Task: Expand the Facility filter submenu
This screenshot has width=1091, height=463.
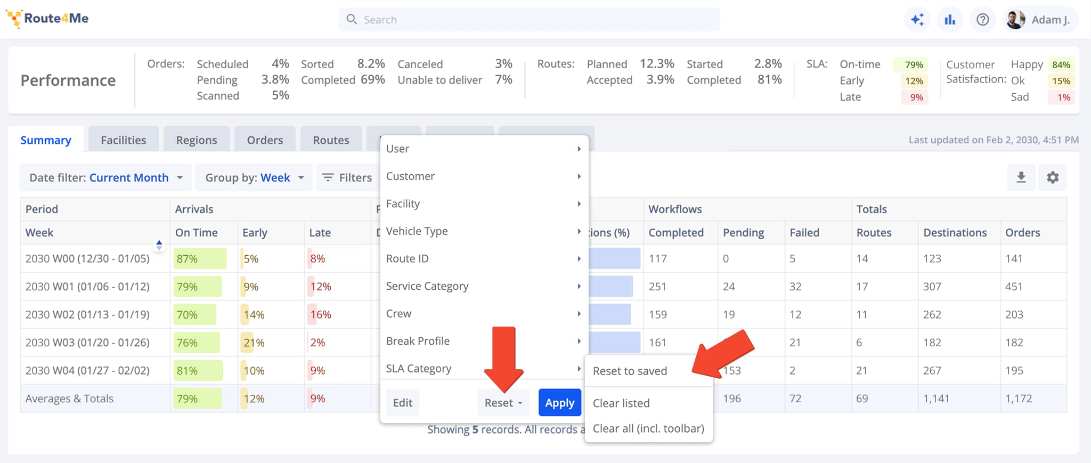Action: click(x=484, y=204)
